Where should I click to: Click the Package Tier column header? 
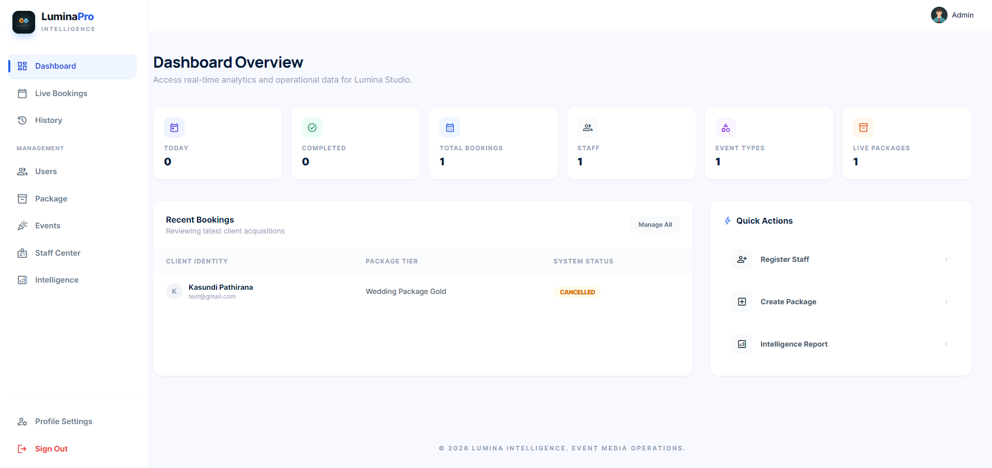point(392,261)
